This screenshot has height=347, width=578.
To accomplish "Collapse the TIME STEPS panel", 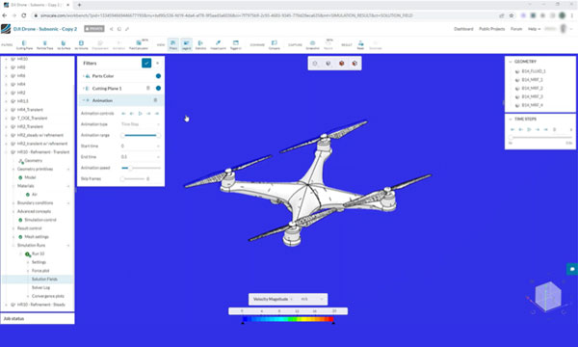I will click(511, 120).
